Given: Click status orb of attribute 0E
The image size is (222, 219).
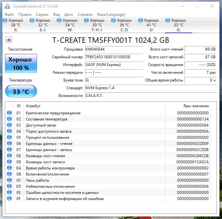Looking at the screenshot, I should pyautogui.click(x=9, y=193).
